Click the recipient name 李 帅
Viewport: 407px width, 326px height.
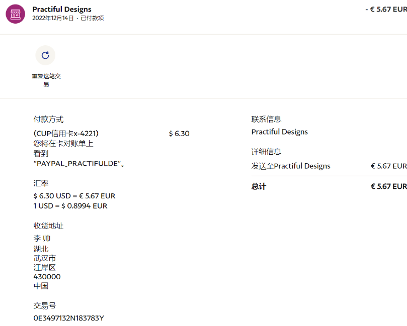(x=42, y=238)
